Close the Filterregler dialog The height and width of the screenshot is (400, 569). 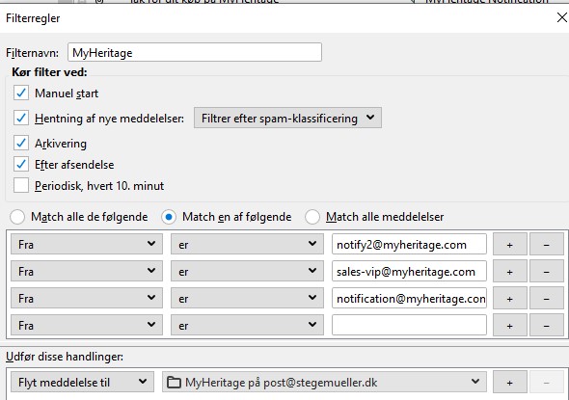[x=562, y=17]
